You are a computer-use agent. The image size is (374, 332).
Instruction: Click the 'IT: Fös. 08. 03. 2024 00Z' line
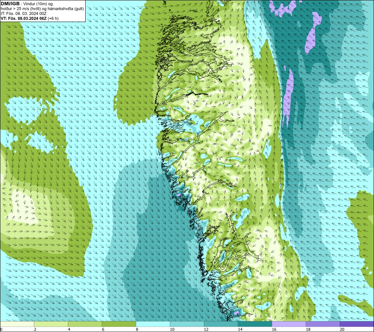[24, 13]
